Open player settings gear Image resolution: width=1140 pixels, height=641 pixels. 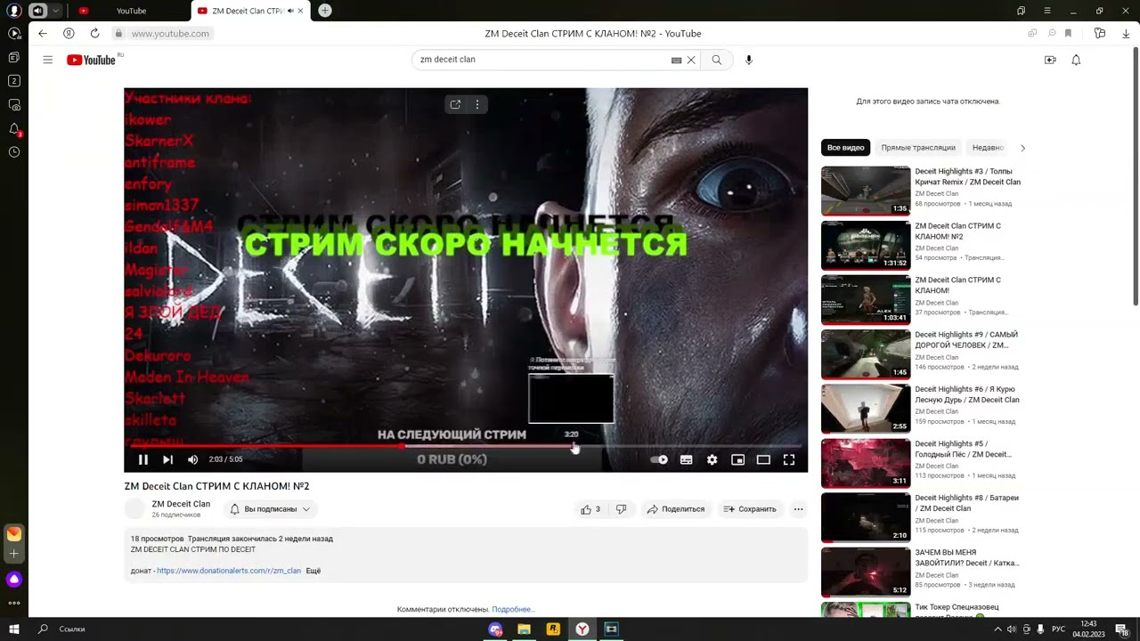(x=712, y=459)
